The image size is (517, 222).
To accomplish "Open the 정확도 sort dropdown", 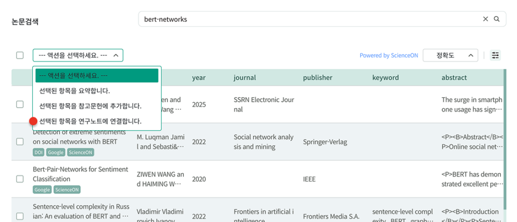I will [x=450, y=55].
